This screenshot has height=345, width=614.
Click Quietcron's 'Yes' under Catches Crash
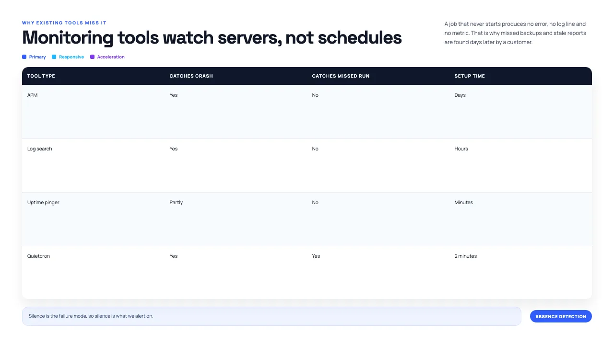point(174,256)
